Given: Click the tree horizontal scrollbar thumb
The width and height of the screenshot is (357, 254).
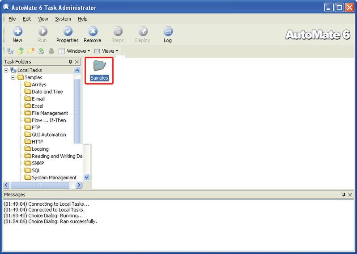Looking at the screenshot, I should (x=40, y=185).
